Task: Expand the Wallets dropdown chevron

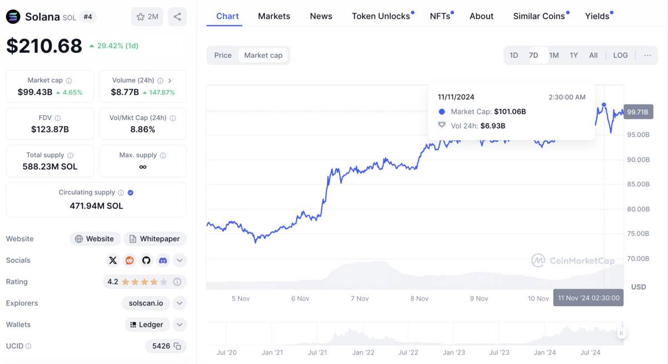Action: click(180, 324)
